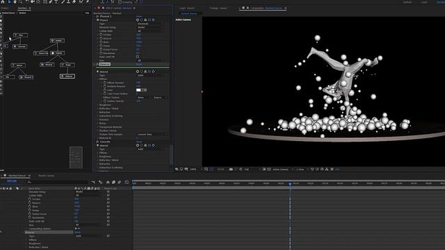Click the diamond icon in the first Material header row
Image resolution: width=445 pixels, height=250 pixels.
(153, 72)
